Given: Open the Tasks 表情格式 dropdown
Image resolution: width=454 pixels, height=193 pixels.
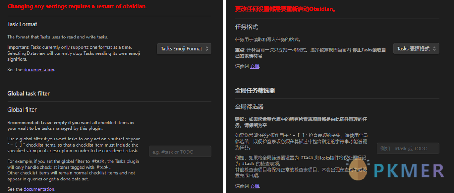Looking at the screenshot, I should (x=416, y=49).
